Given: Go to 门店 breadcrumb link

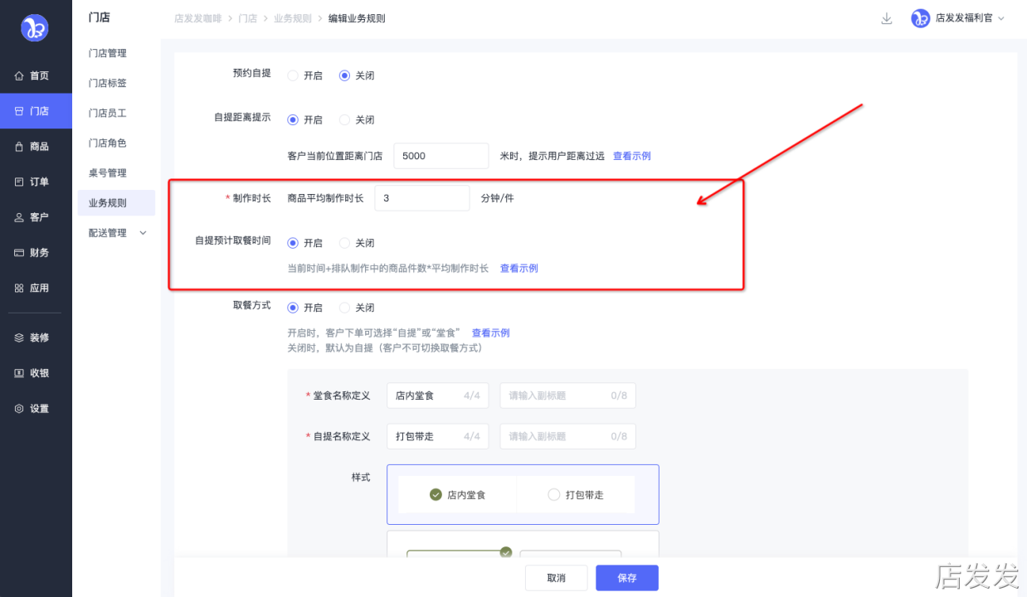Looking at the screenshot, I should click(247, 18).
